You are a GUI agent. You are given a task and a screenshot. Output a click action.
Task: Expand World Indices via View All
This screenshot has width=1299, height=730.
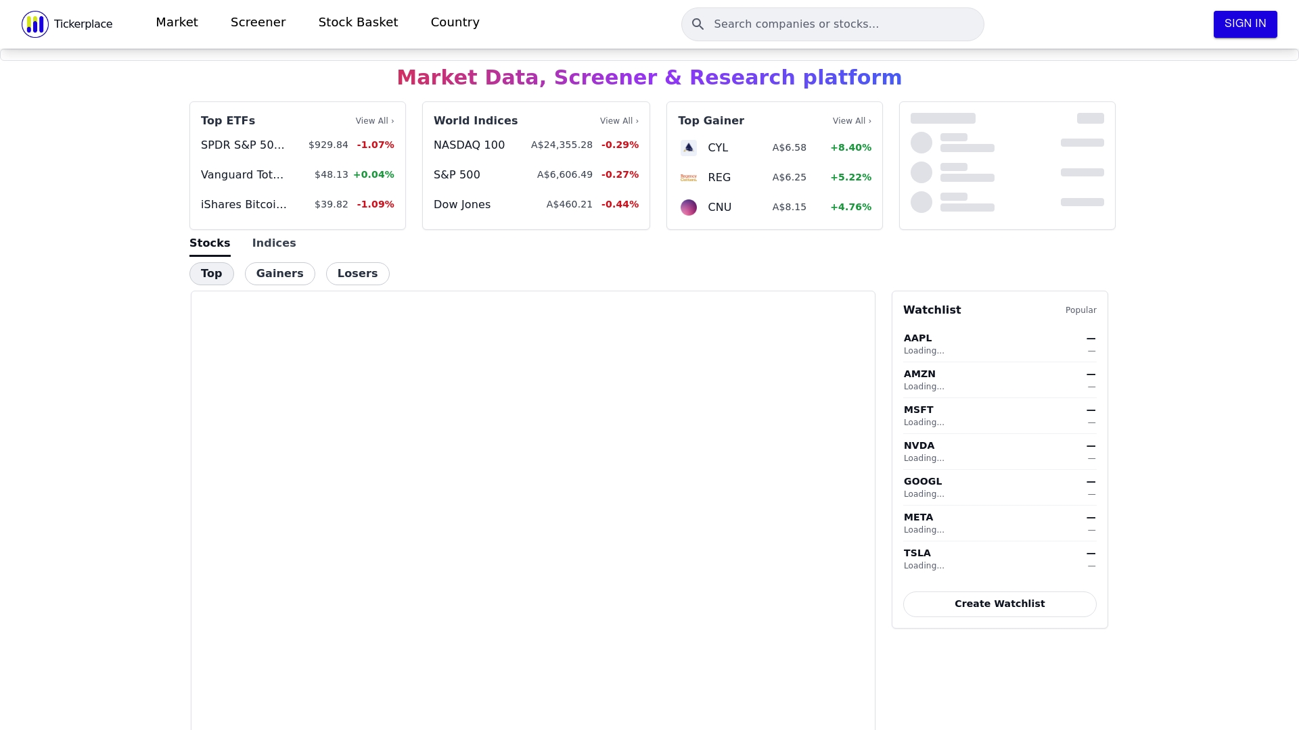click(618, 121)
